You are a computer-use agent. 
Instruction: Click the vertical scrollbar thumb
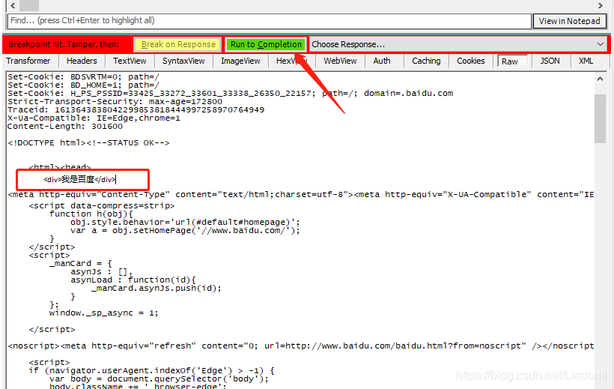(600, 119)
